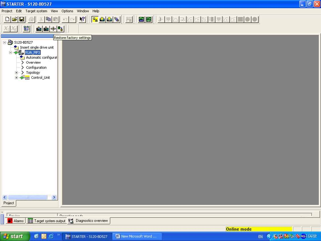
Task: Open Configuration in project tree
Action: (36, 67)
